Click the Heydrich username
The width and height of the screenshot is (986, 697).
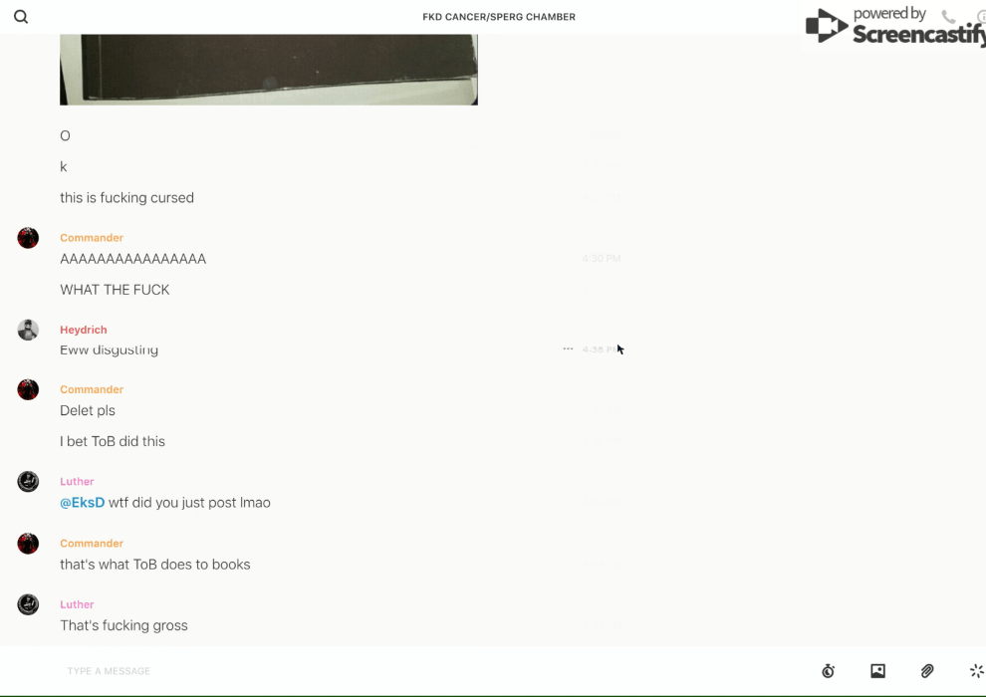click(84, 330)
